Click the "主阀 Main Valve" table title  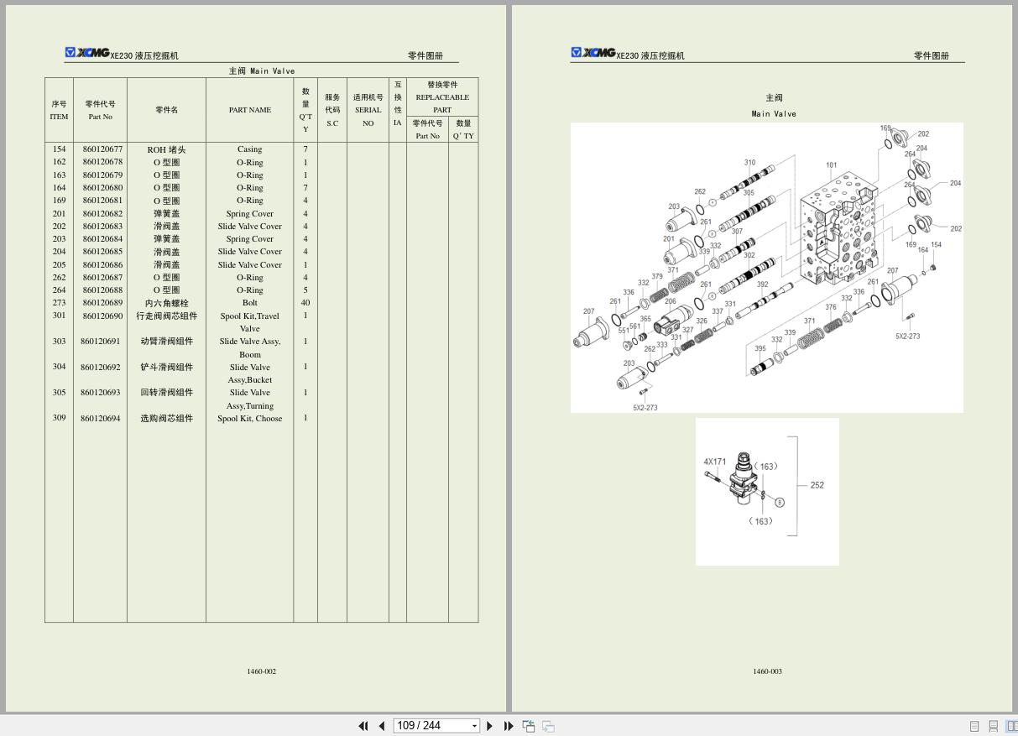tap(262, 71)
